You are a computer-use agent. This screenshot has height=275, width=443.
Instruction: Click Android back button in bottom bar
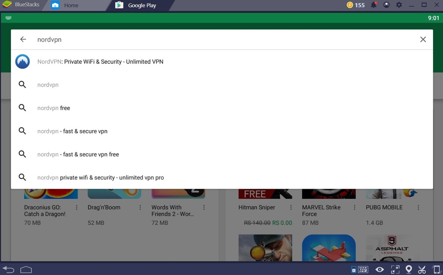(x=8, y=269)
